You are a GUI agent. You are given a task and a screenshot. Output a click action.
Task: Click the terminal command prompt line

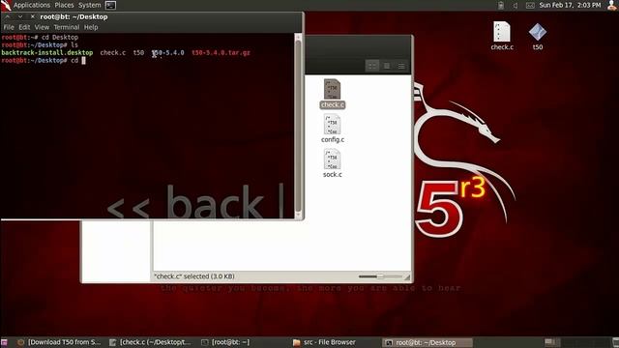point(43,60)
